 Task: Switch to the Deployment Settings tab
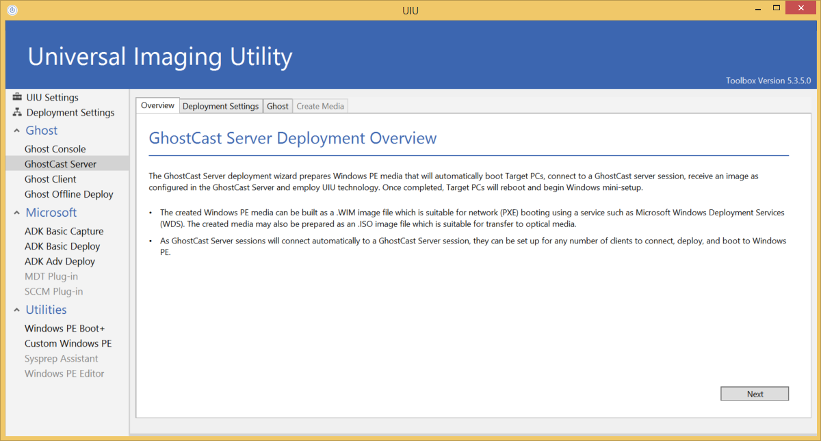pyautogui.click(x=221, y=106)
